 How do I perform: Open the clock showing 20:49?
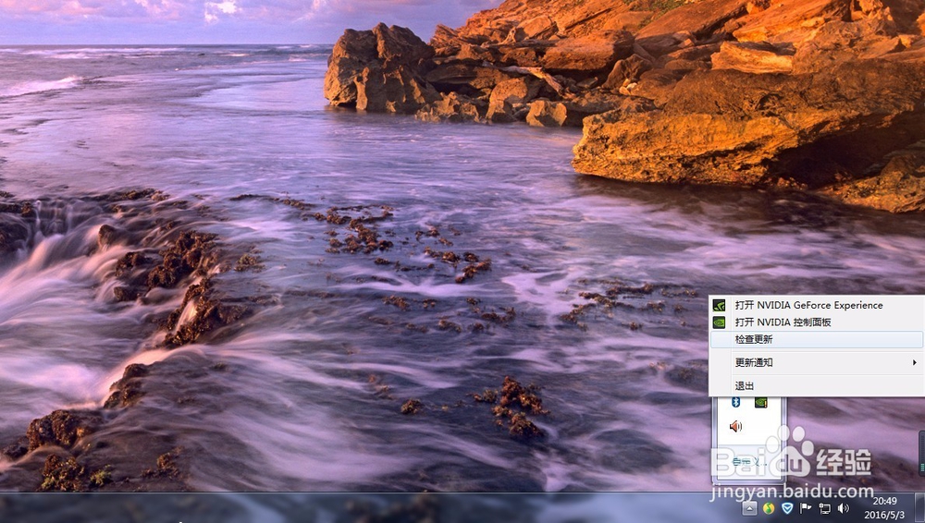tap(884, 507)
